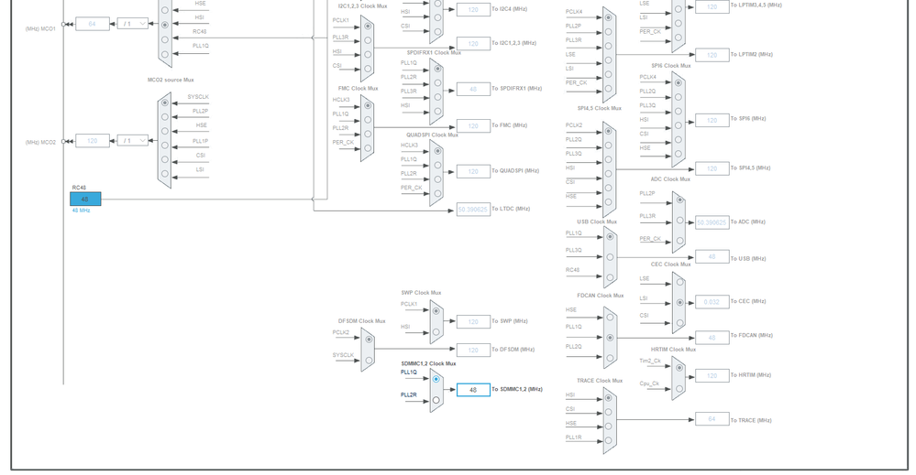Click the To QUADSPI frequency field 120
Image resolution: width=916 pixels, height=475 pixels.
coord(473,171)
